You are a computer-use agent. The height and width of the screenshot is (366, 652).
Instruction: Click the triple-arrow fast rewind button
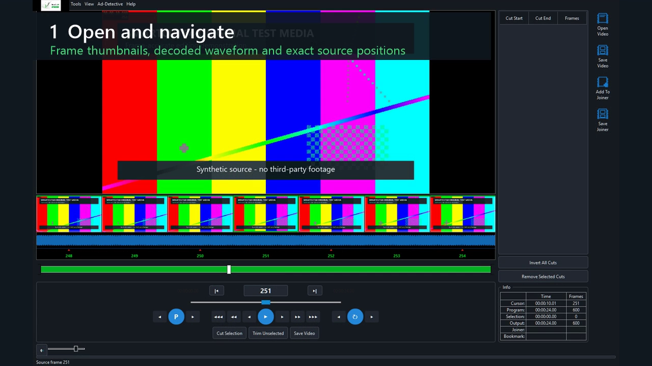[x=219, y=317]
